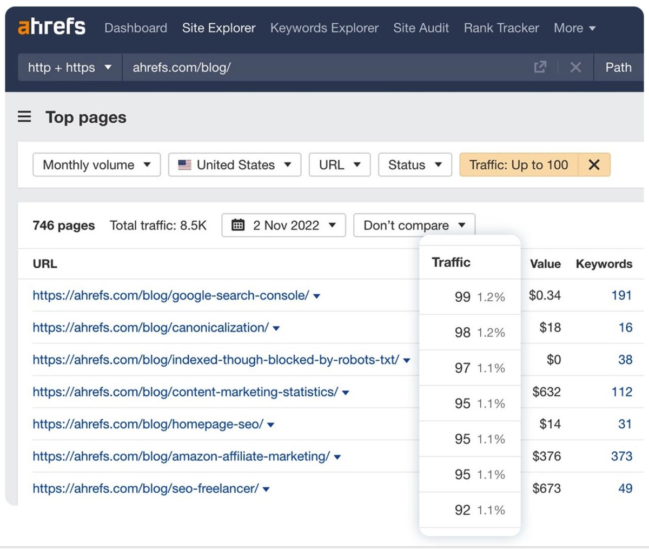The image size is (649, 549).
Task: Open Keywords Explorer
Action: pyautogui.click(x=325, y=28)
